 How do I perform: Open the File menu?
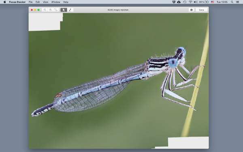(30, 2)
